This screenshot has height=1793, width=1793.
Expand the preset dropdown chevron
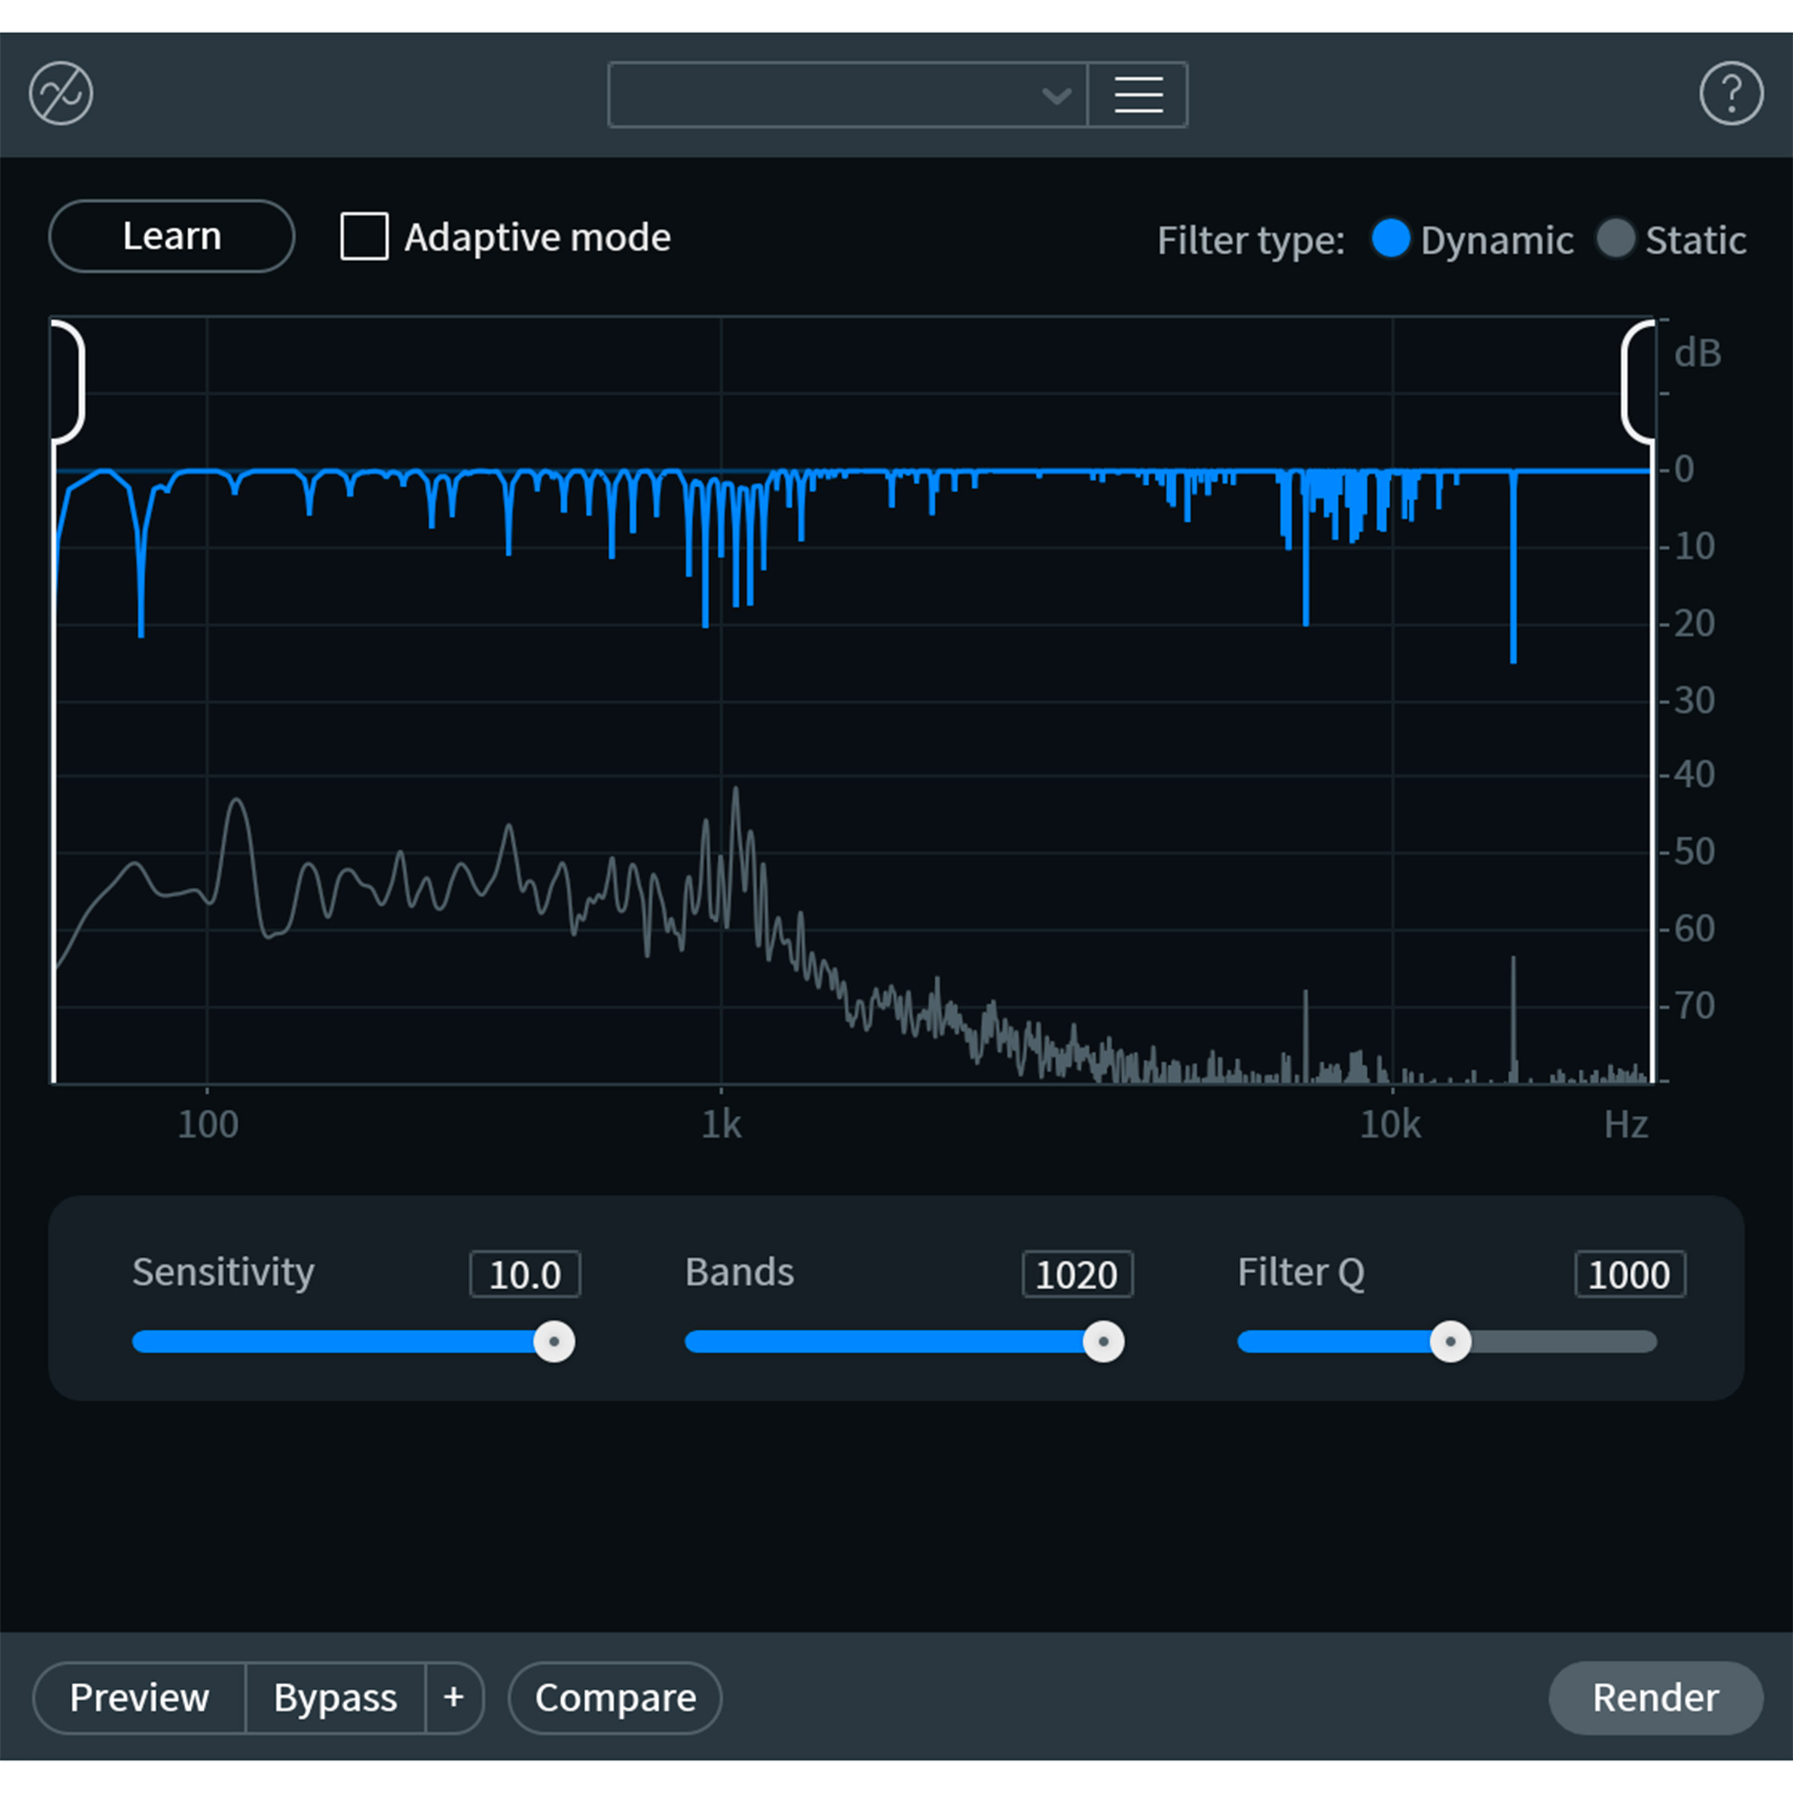pos(1056,96)
